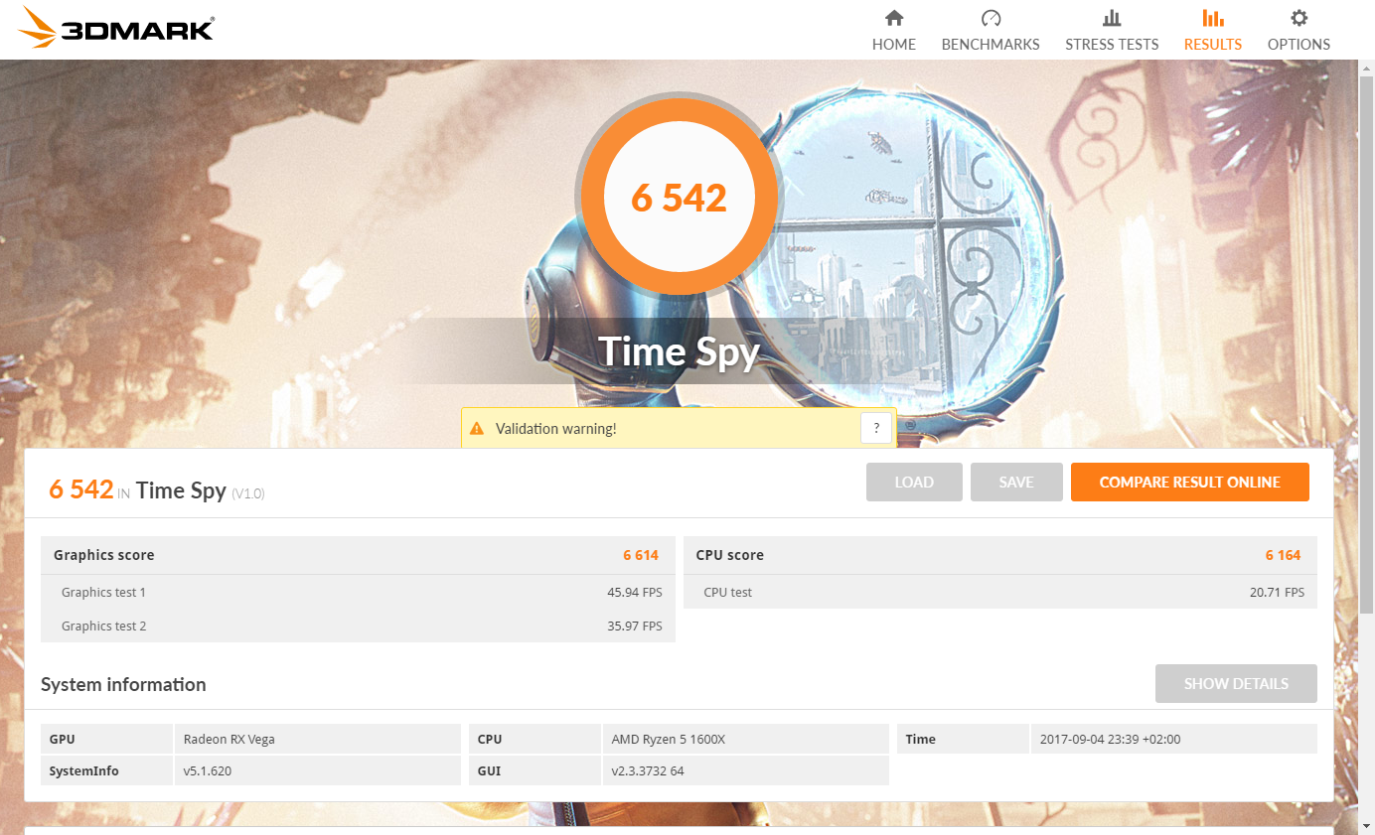The height and width of the screenshot is (835, 1375).
Task: Click the SHOW DETAILS button
Action: [x=1236, y=684]
